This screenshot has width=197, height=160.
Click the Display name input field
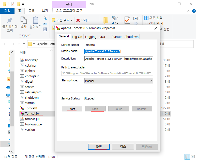click(119, 51)
